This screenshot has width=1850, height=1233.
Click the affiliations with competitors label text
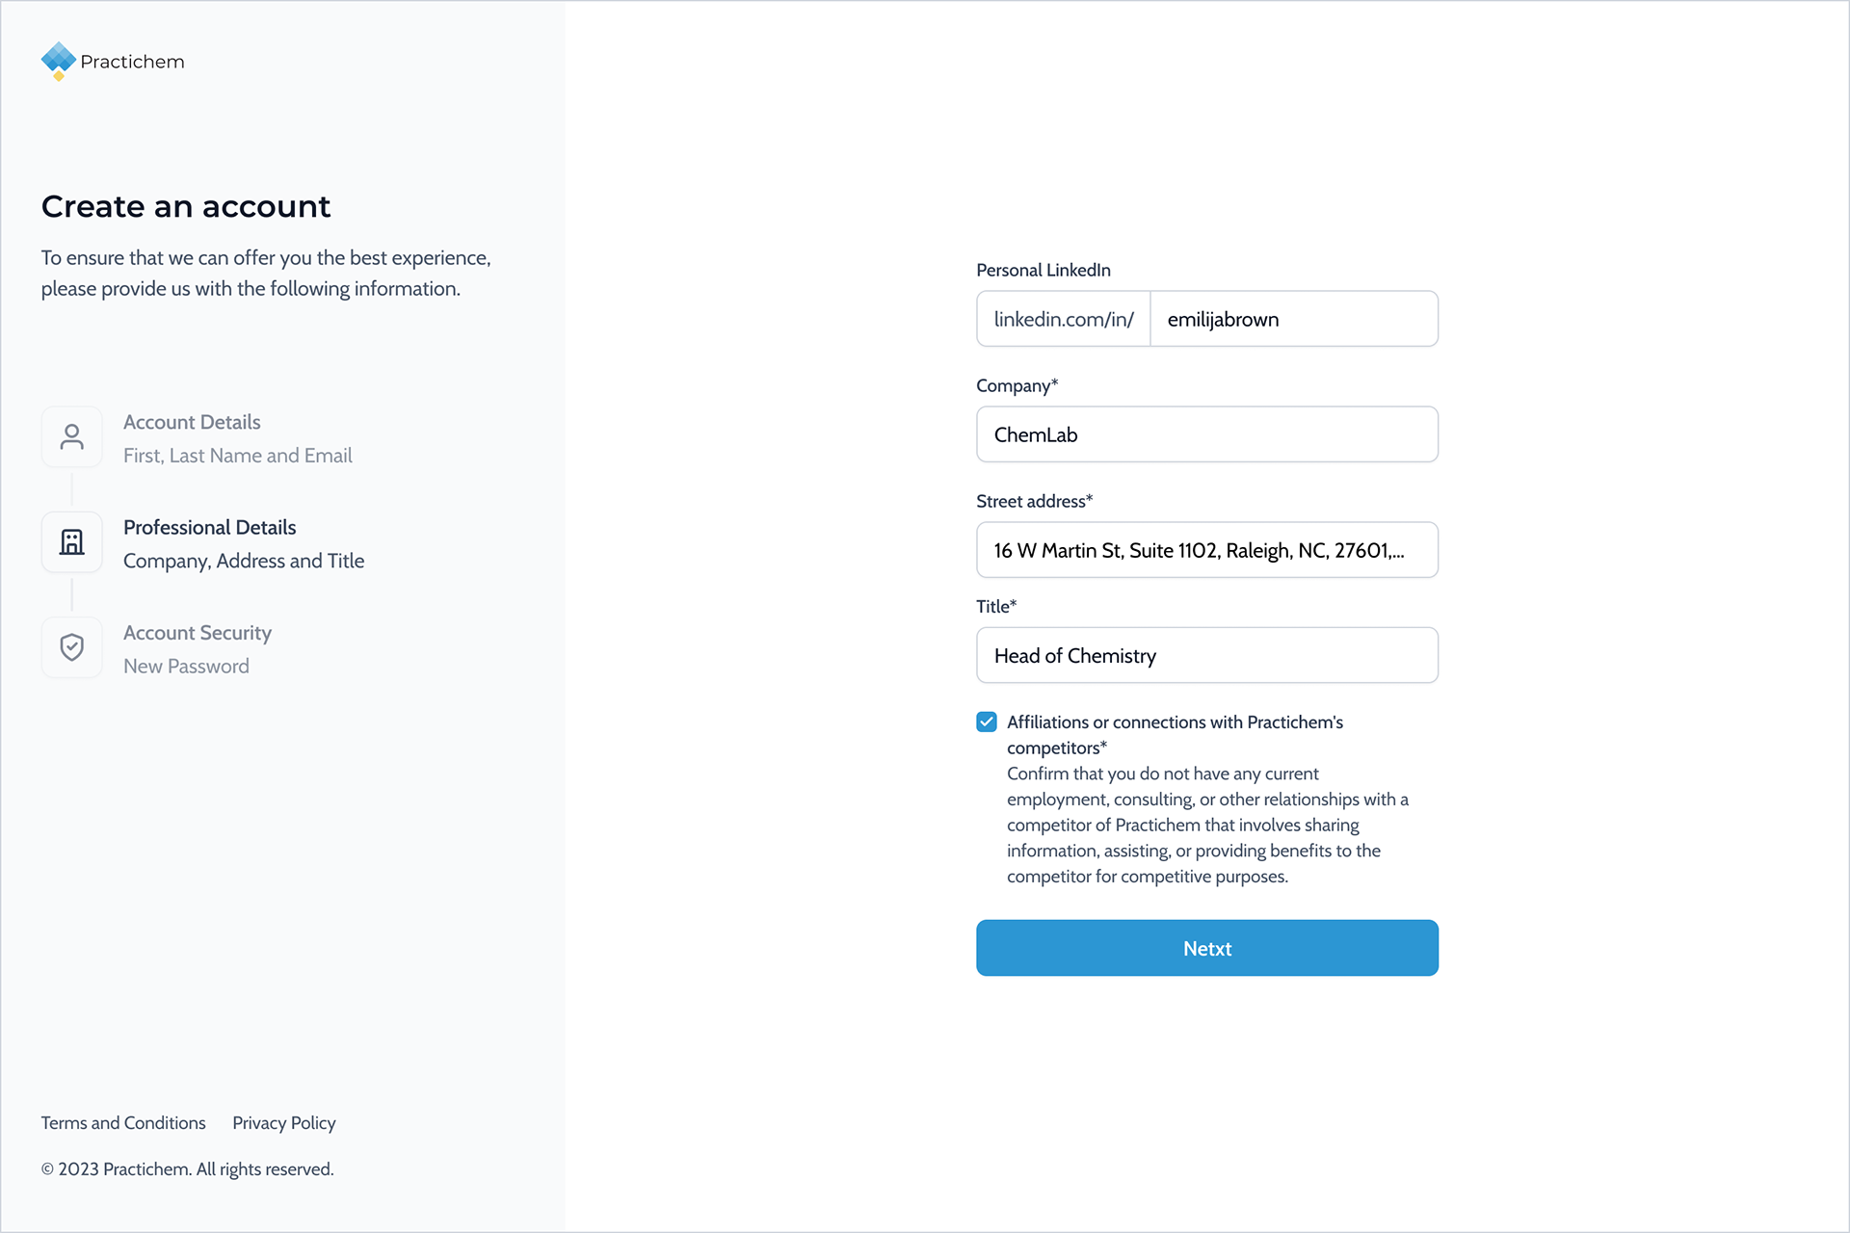(x=1175, y=735)
